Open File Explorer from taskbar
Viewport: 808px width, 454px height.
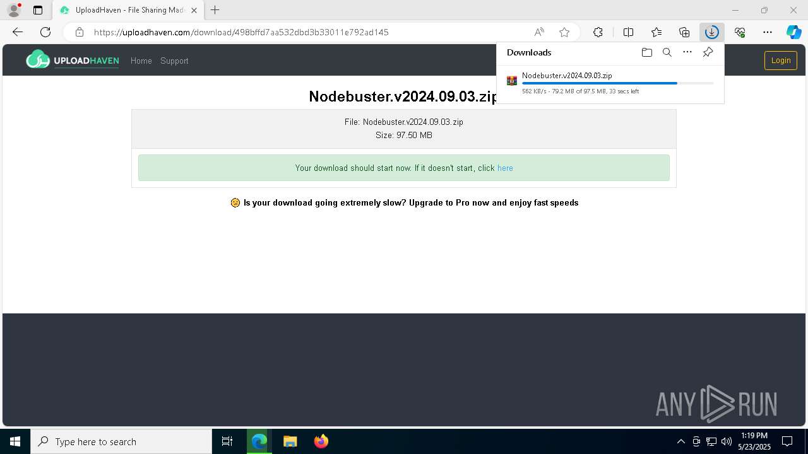(x=290, y=441)
